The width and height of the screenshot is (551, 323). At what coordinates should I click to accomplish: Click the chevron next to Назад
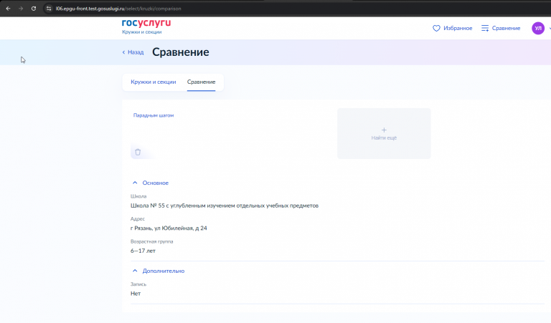(123, 52)
